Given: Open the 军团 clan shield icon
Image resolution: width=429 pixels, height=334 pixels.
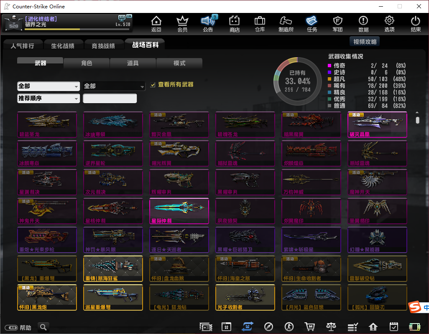Looking at the screenshot, I should pos(337,24).
